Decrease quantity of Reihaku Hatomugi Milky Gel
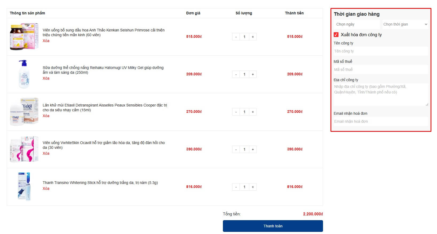Image resolution: width=437 pixels, height=234 pixels. 236,74
